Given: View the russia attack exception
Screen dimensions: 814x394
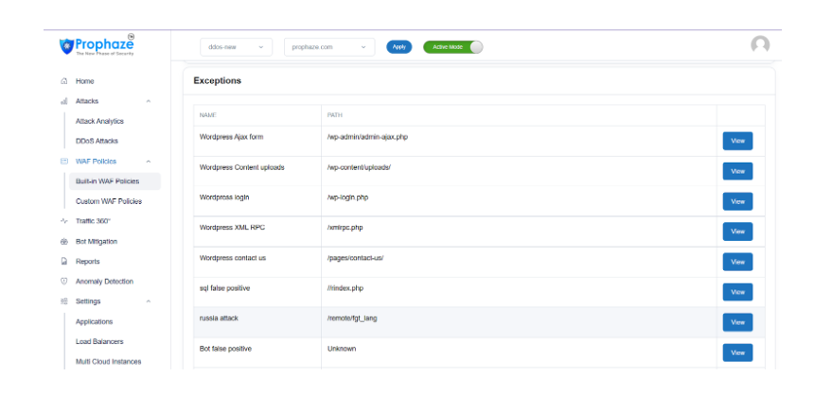Looking at the screenshot, I should (737, 322).
